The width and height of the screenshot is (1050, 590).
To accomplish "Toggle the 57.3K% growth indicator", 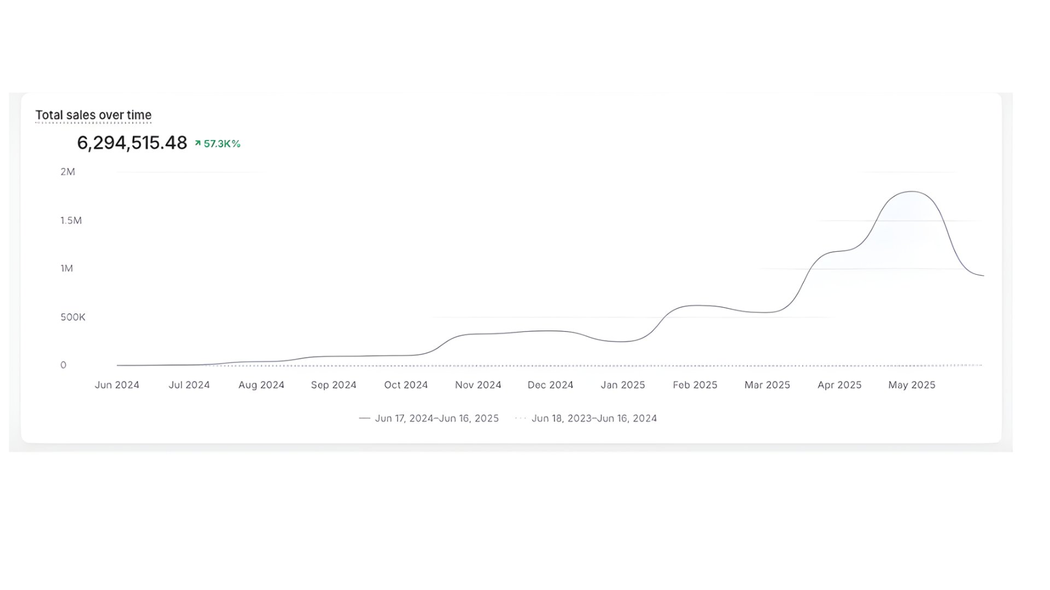I will tap(221, 143).
